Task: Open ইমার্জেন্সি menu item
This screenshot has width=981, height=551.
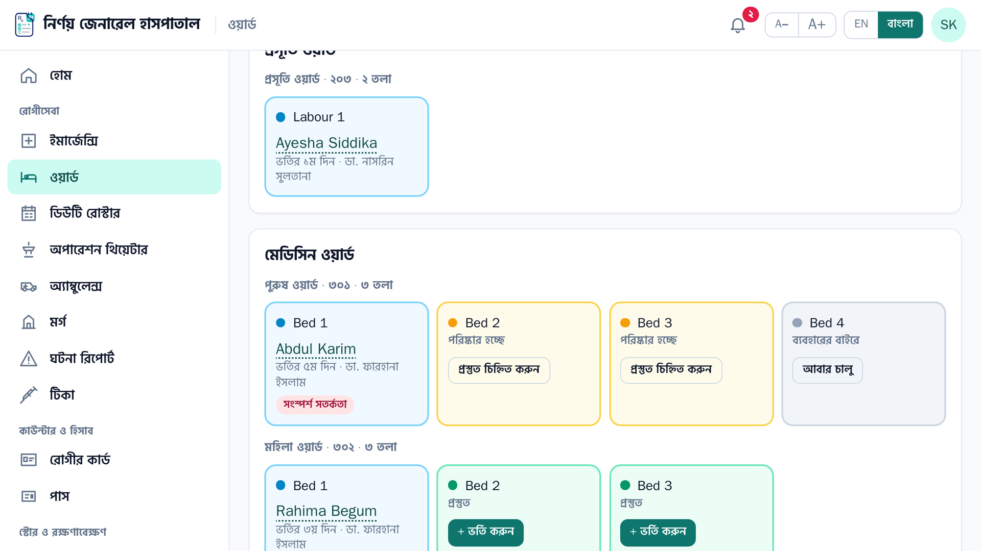Action: [x=114, y=141]
